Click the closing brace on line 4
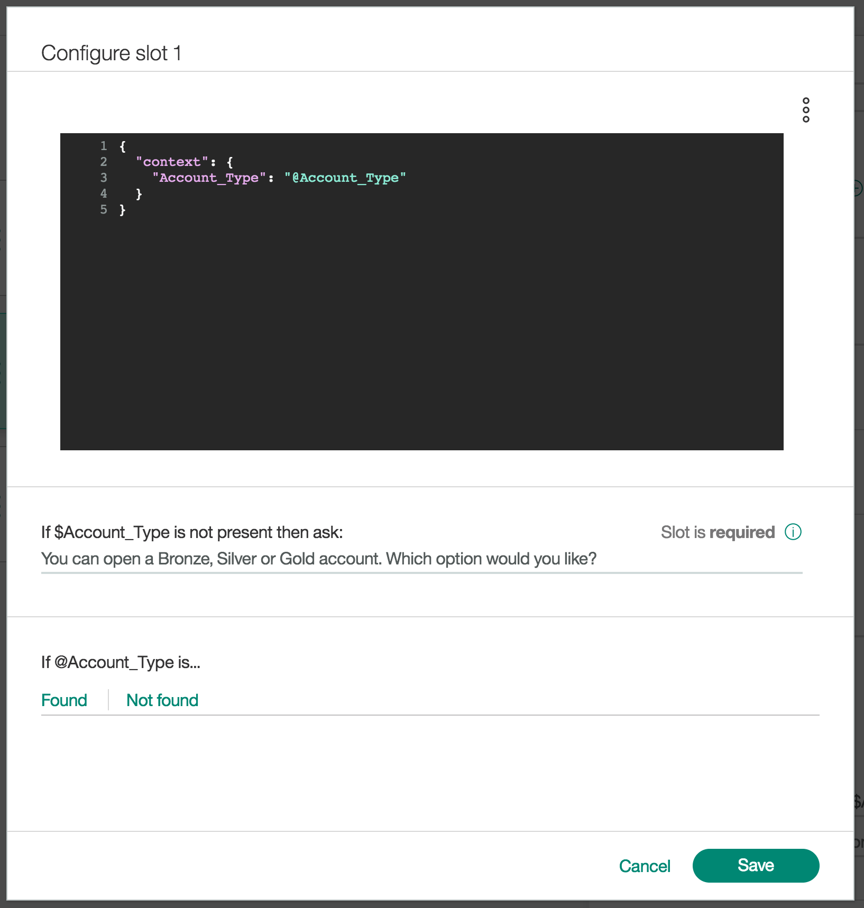 [x=139, y=193]
